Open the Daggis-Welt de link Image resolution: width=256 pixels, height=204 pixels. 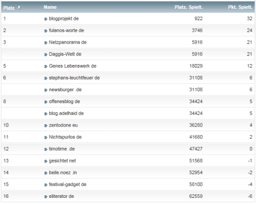click(65, 54)
